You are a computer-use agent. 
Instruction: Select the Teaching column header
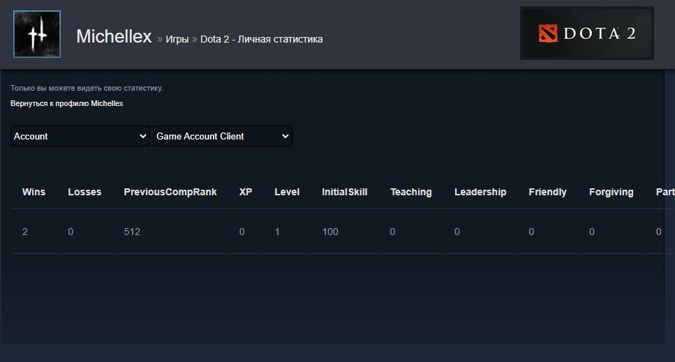[410, 192]
